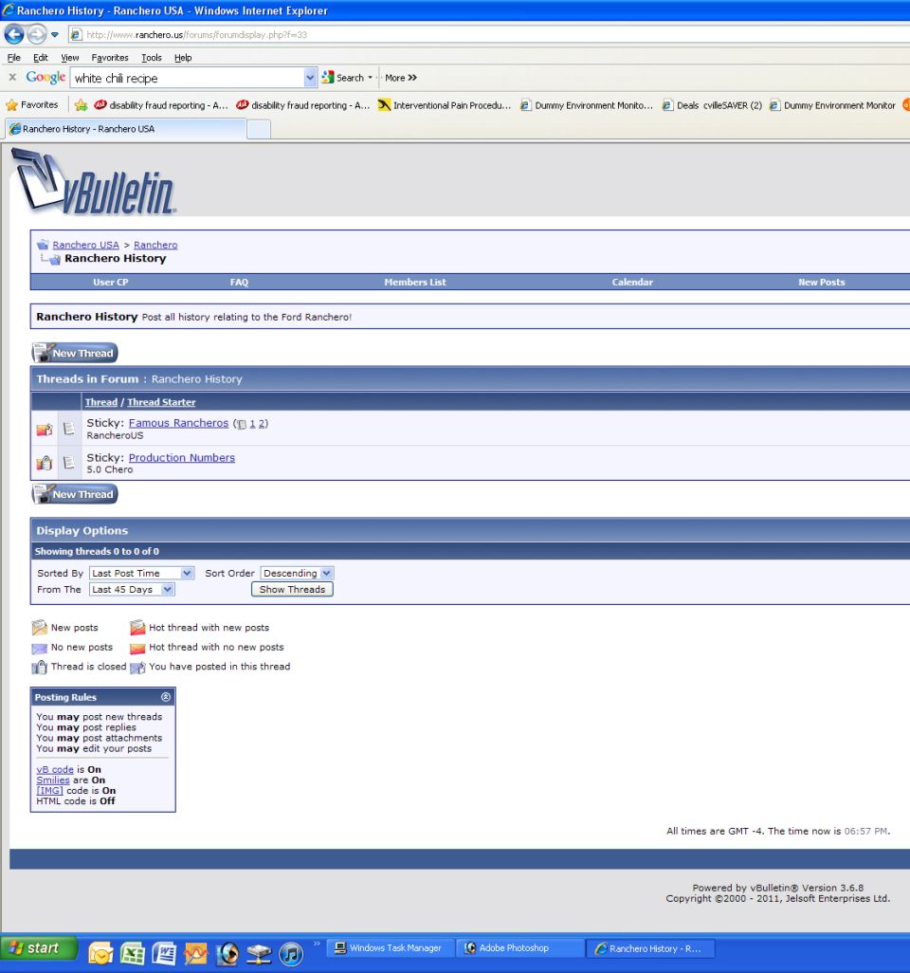Go to page 2 of Famous Rancheros

[x=263, y=423]
